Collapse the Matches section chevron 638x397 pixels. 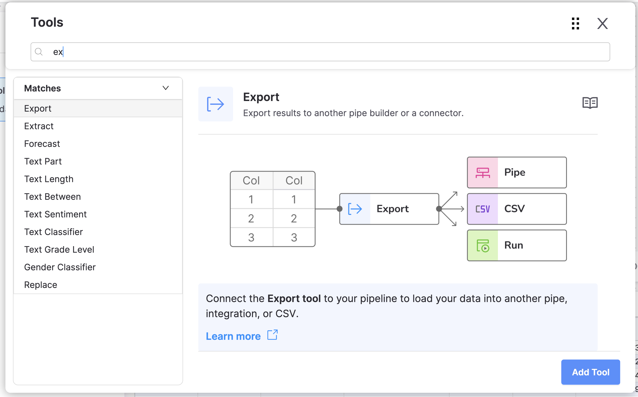(166, 88)
